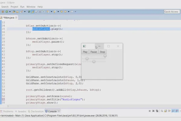Minimize the small player window

(x=99, y=46)
